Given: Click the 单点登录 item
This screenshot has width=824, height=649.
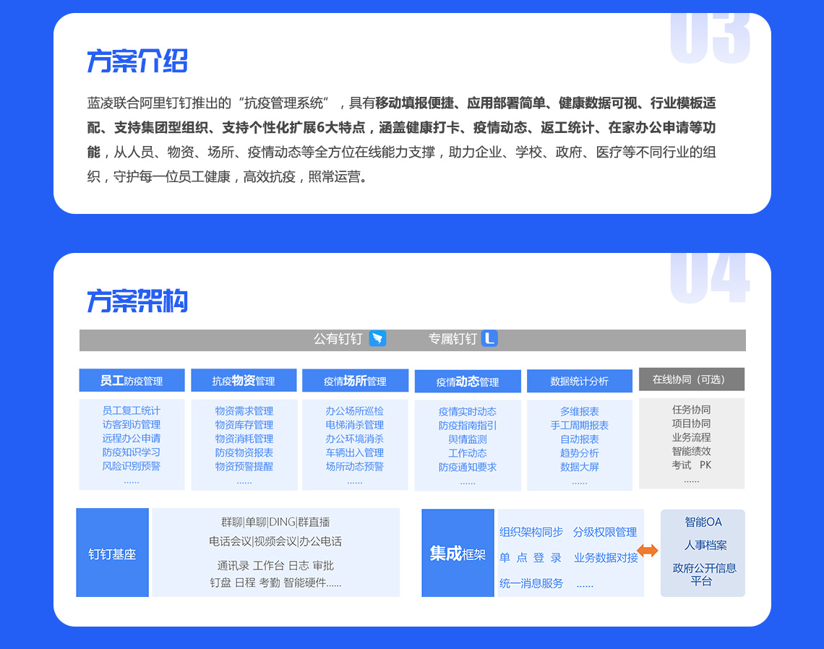Looking at the screenshot, I should [531, 557].
